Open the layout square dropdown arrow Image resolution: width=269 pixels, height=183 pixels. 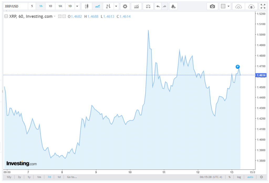coord(229,6)
